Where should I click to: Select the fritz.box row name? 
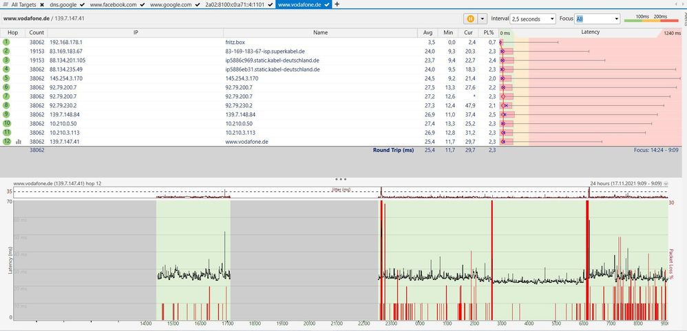[x=235, y=42]
